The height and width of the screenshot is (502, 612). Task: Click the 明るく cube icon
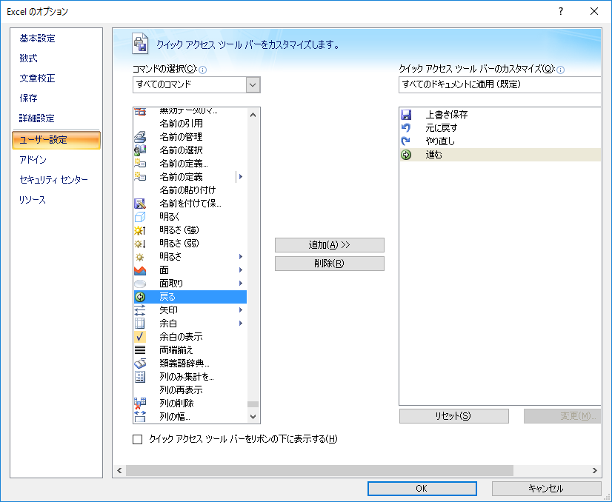pos(140,217)
